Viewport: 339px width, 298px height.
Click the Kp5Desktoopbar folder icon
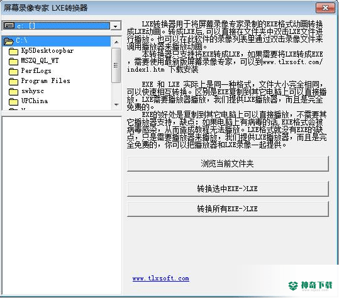click(13, 52)
